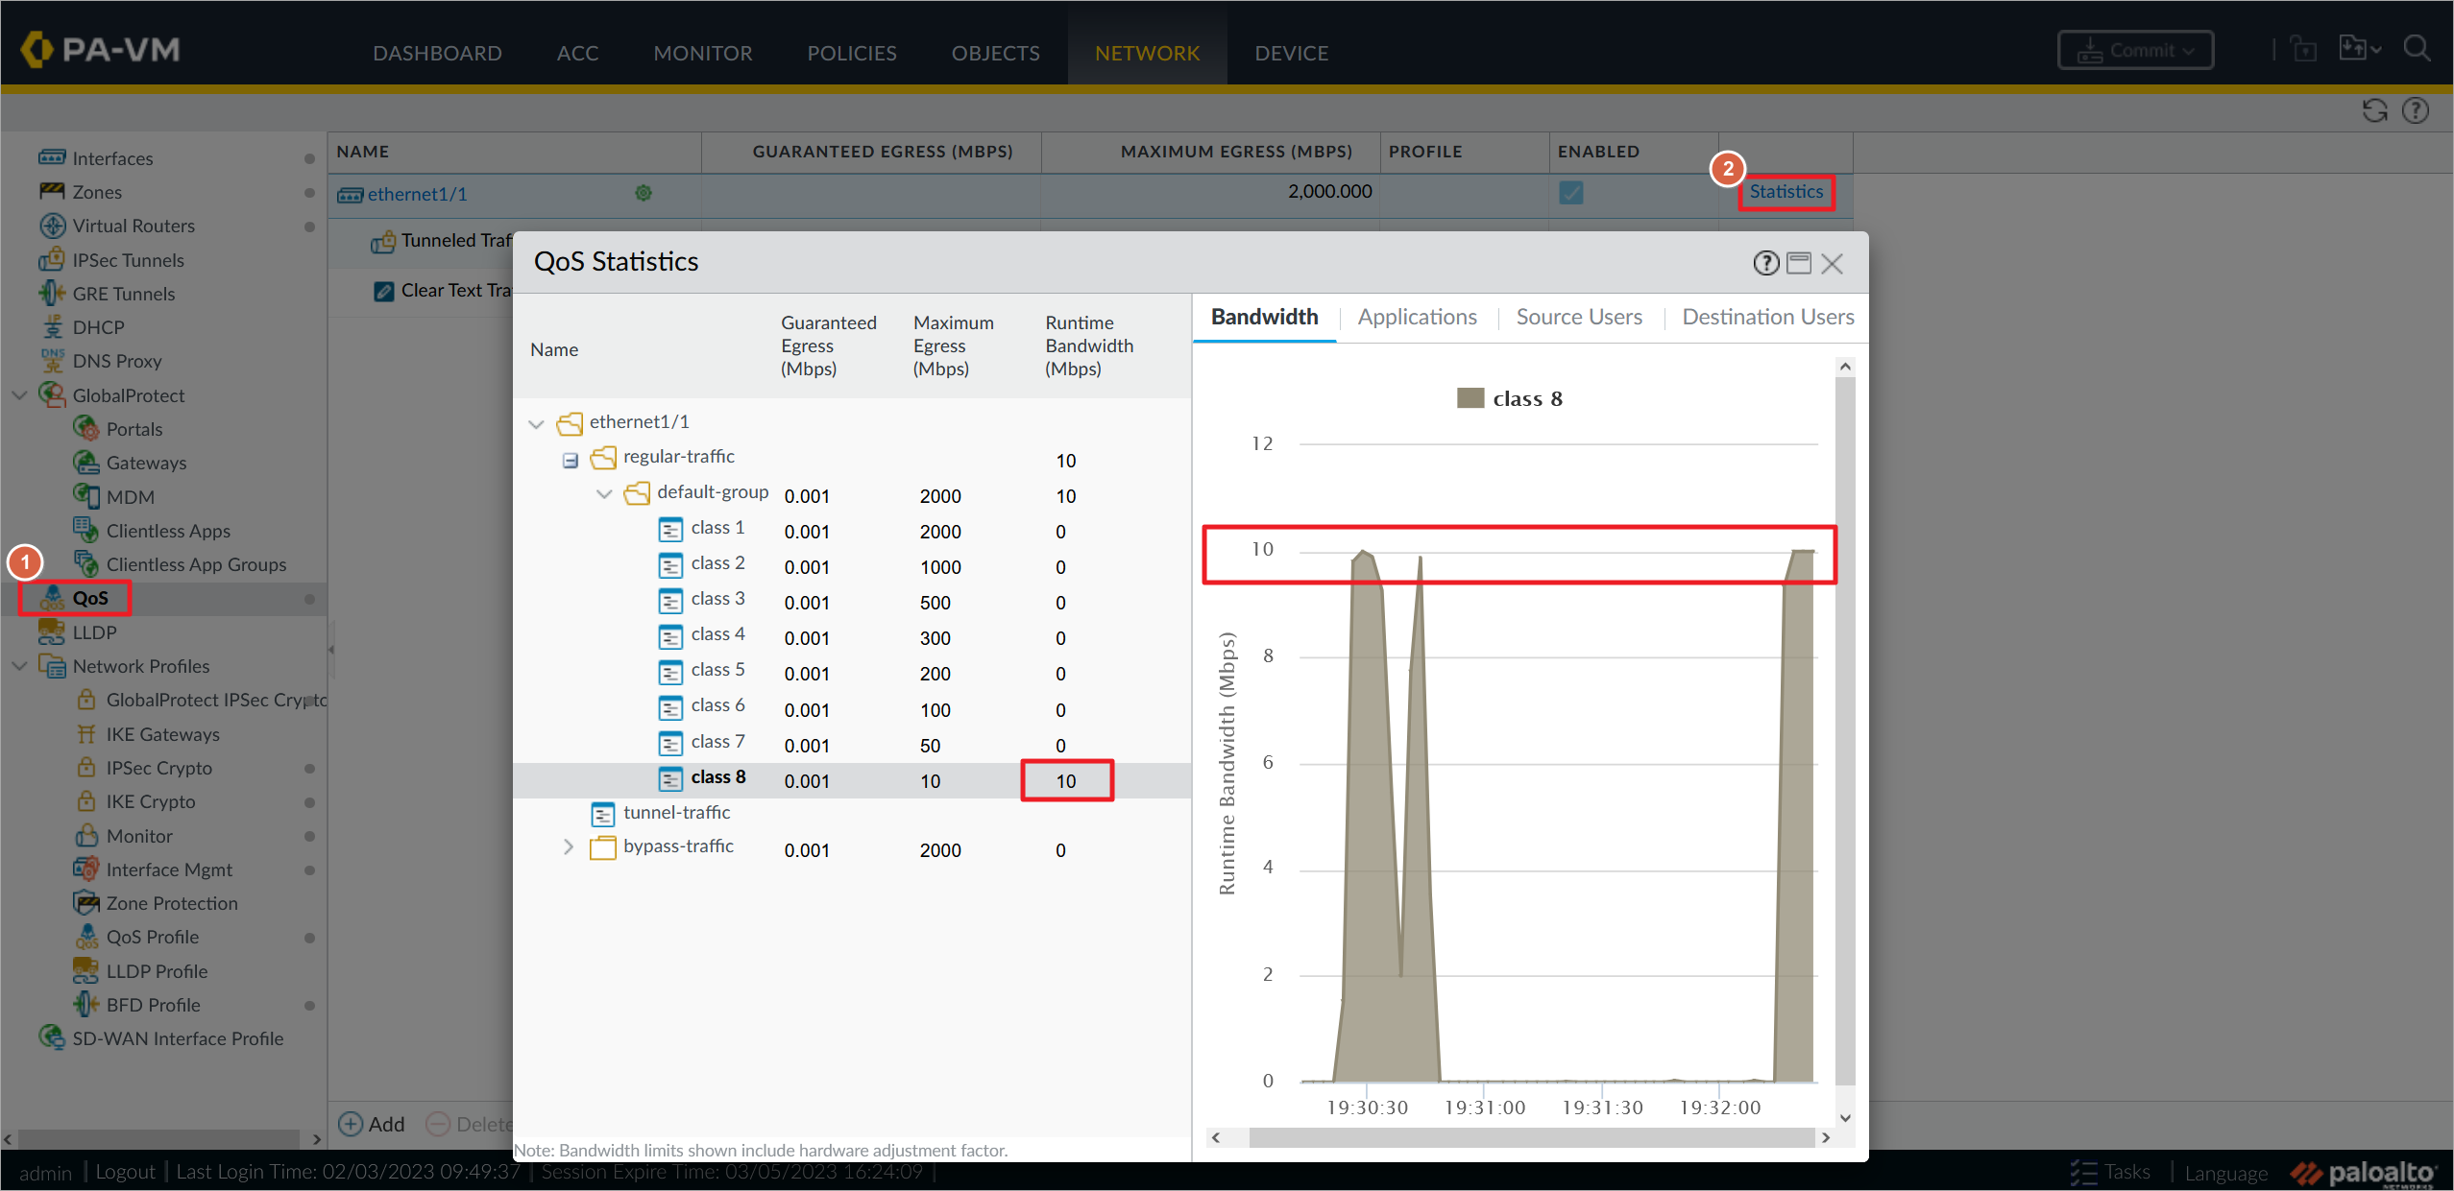Screen dimensions: 2454x1191
Task: Click the refresh icon at top right
Action: [x=2374, y=110]
